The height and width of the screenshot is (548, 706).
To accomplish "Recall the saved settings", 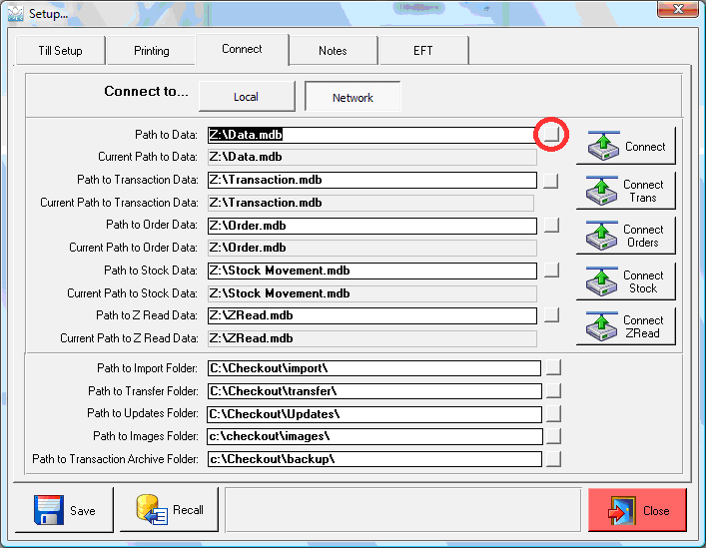I will point(170,510).
